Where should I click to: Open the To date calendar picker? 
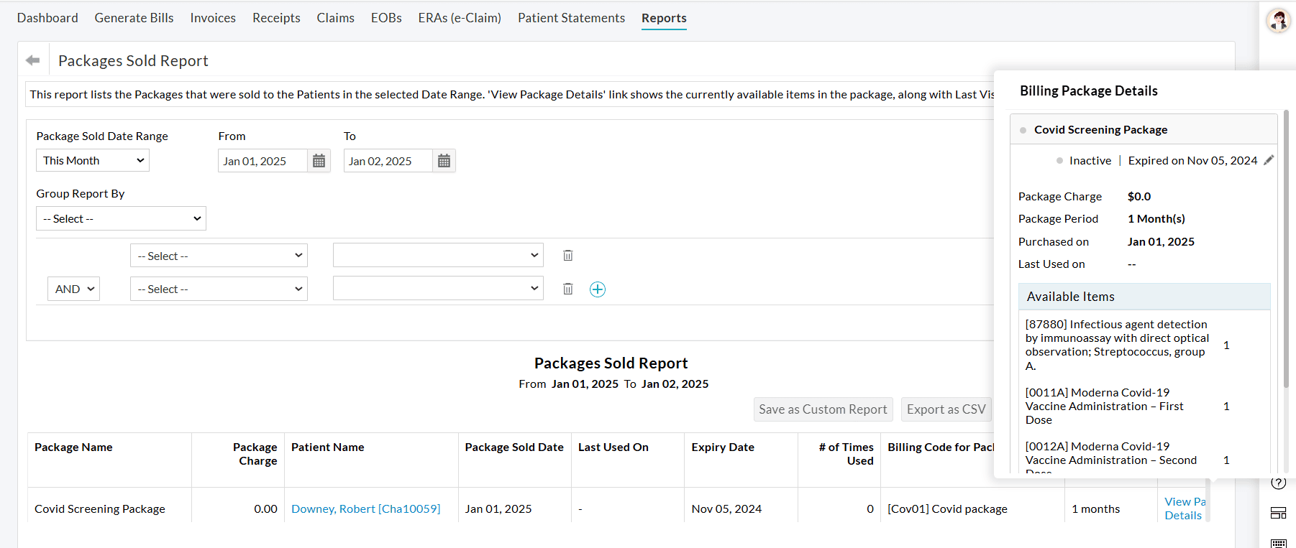444,161
